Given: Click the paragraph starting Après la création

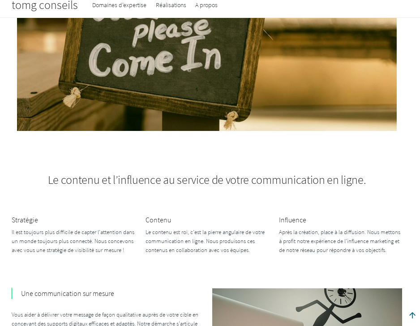Looking at the screenshot, I should click(340, 241).
